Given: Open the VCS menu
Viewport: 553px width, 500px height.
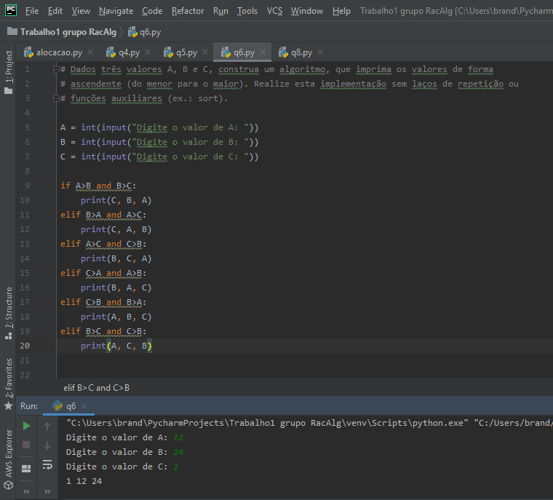Looking at the screenshot, I should click(x=274, y=11).
